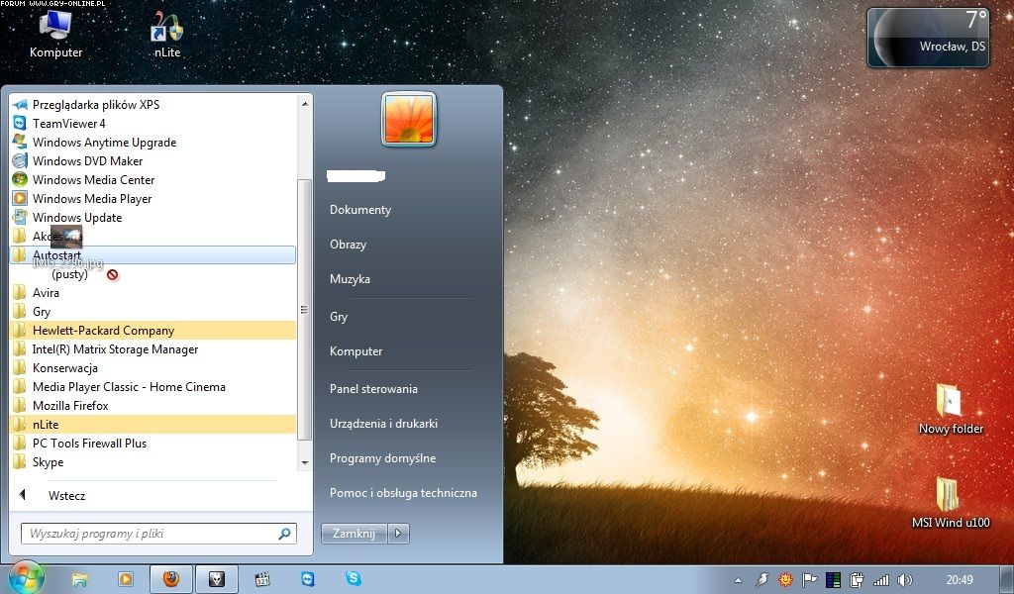Click the alien head taskbar button

click(217, 579)
